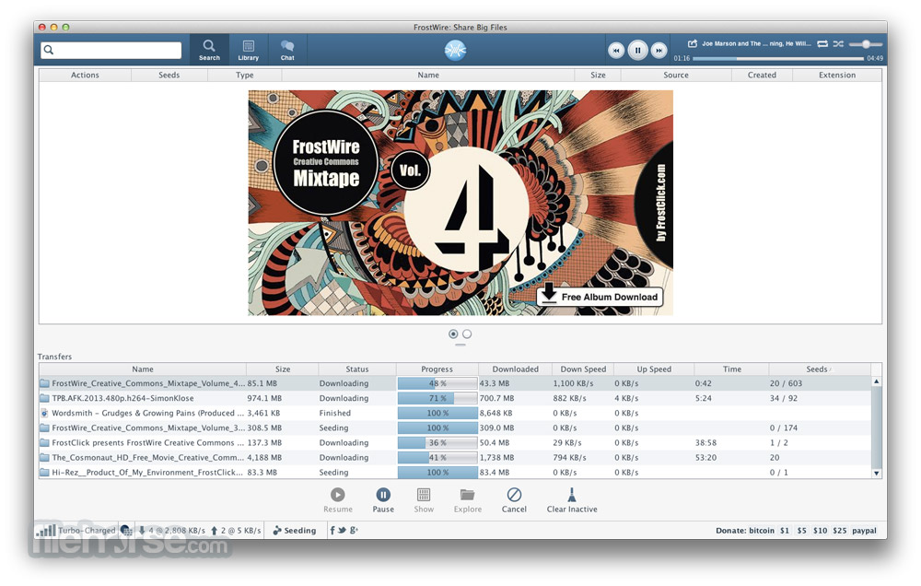Screen dimensions: 921x586
Task: Open the Chat tab
Action: pos(287,50)
